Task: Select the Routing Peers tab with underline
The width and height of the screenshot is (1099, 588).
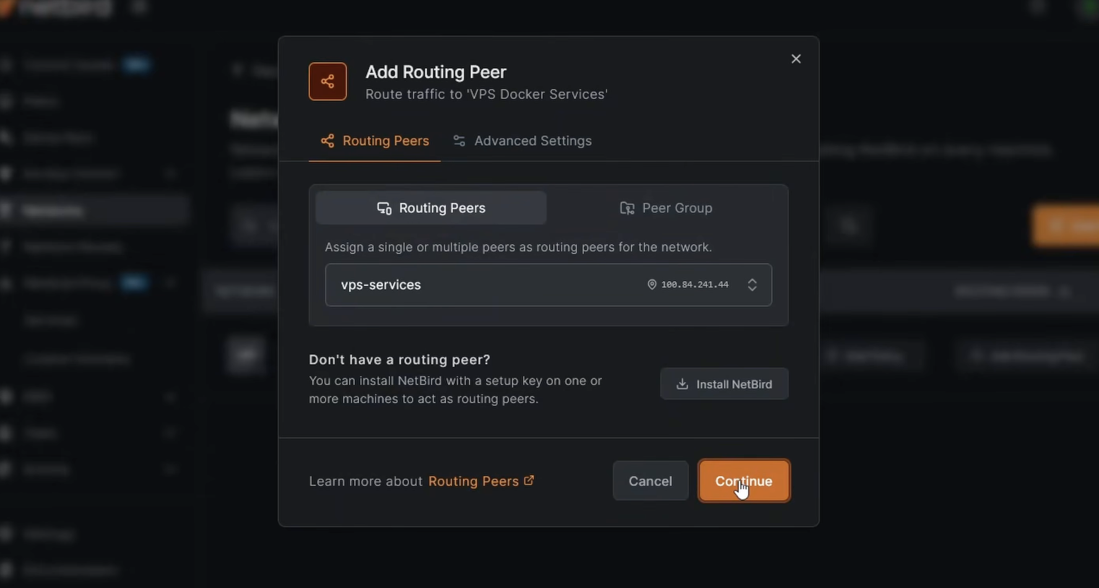Action: [375, 141]
